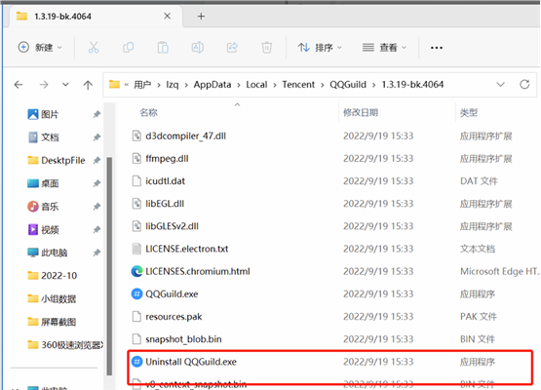Click the Rename icon in toolbar
Screen dimensions: 541x390
tap(197, 47)
